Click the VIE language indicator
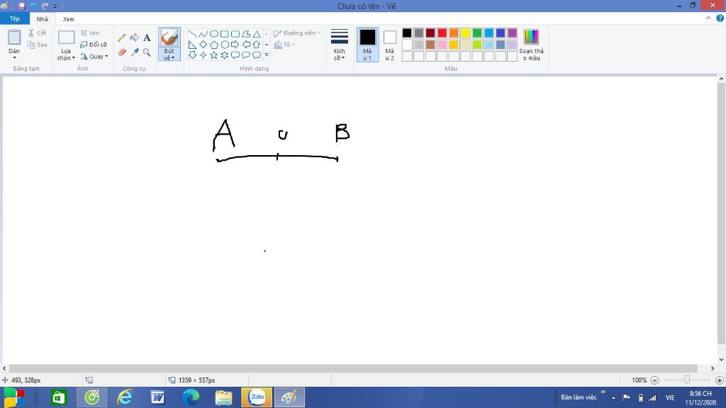The image size is (726, 408). [670, 398]
